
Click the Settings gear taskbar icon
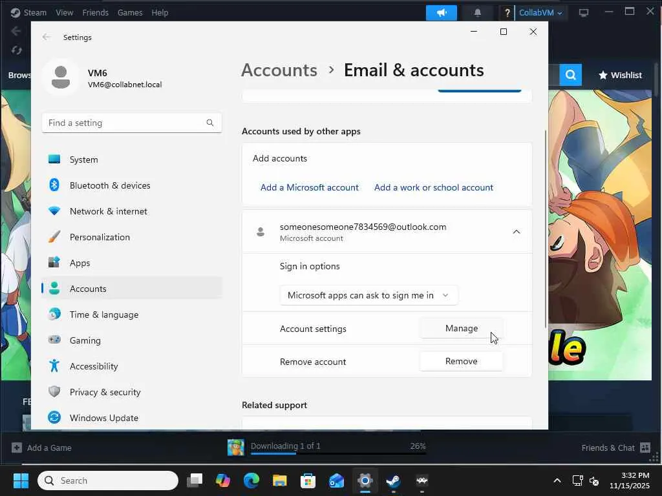tap(365, 480)
